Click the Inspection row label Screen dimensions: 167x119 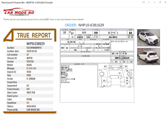(x=12, y=82)
